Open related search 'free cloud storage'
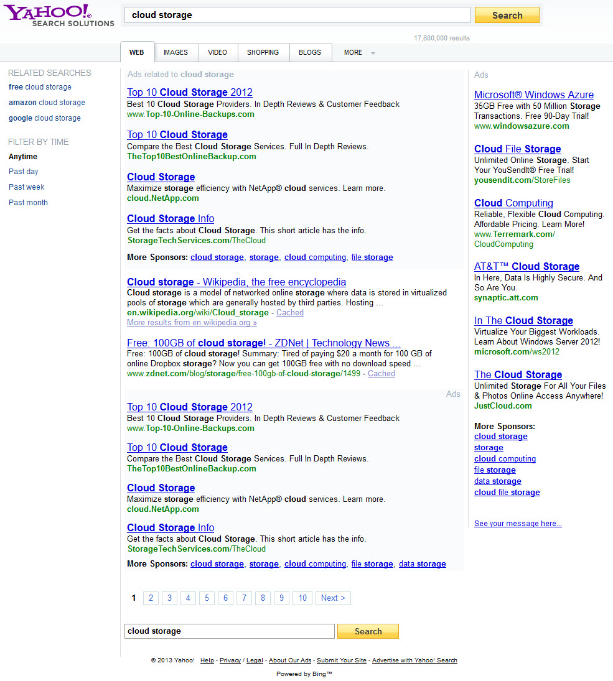Image resolution: width=613 pixels, height=681 pixels. [40, 87]
